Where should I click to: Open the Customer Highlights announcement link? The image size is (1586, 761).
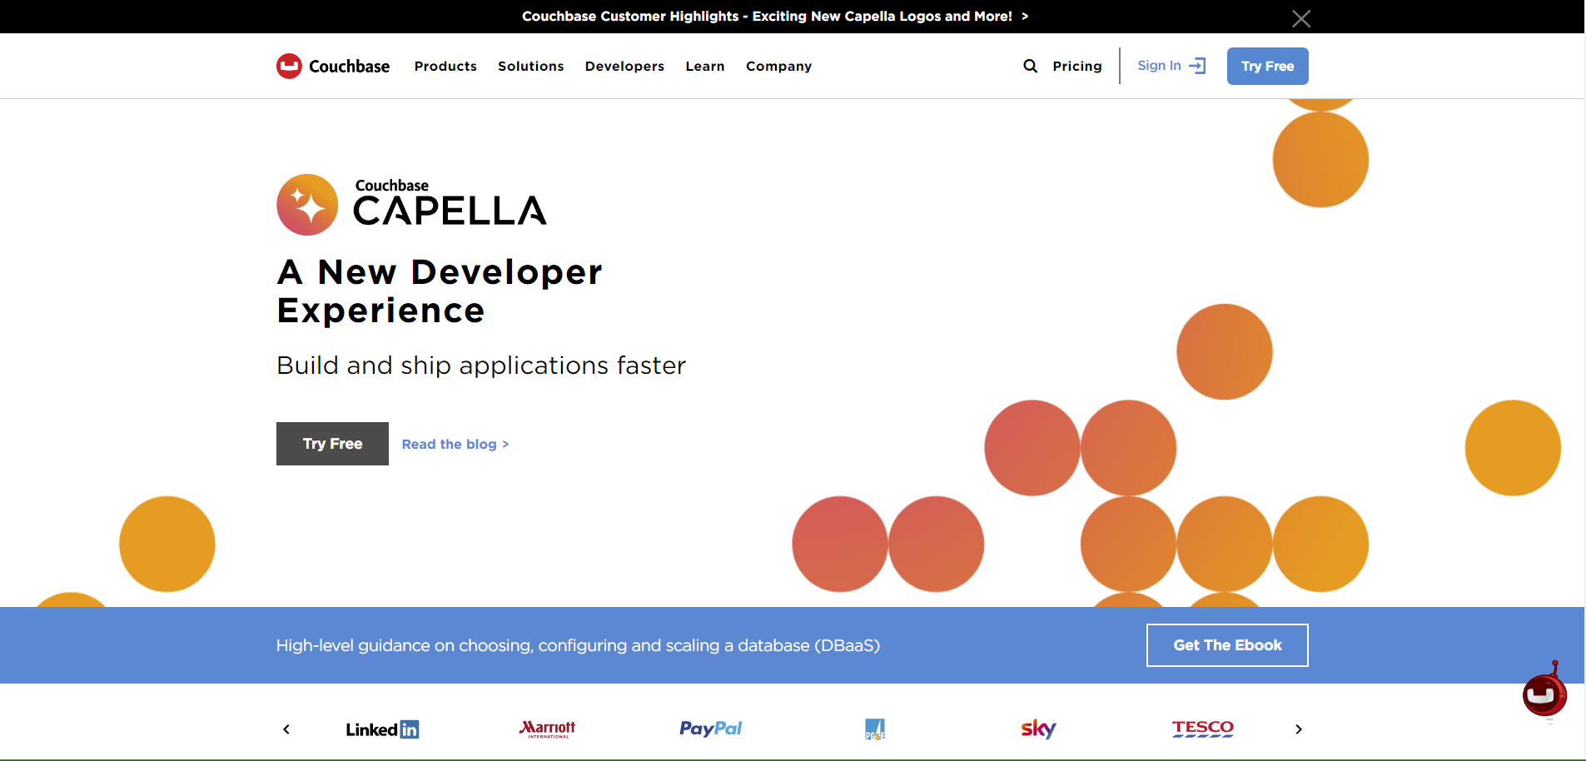tap(774, 17)
